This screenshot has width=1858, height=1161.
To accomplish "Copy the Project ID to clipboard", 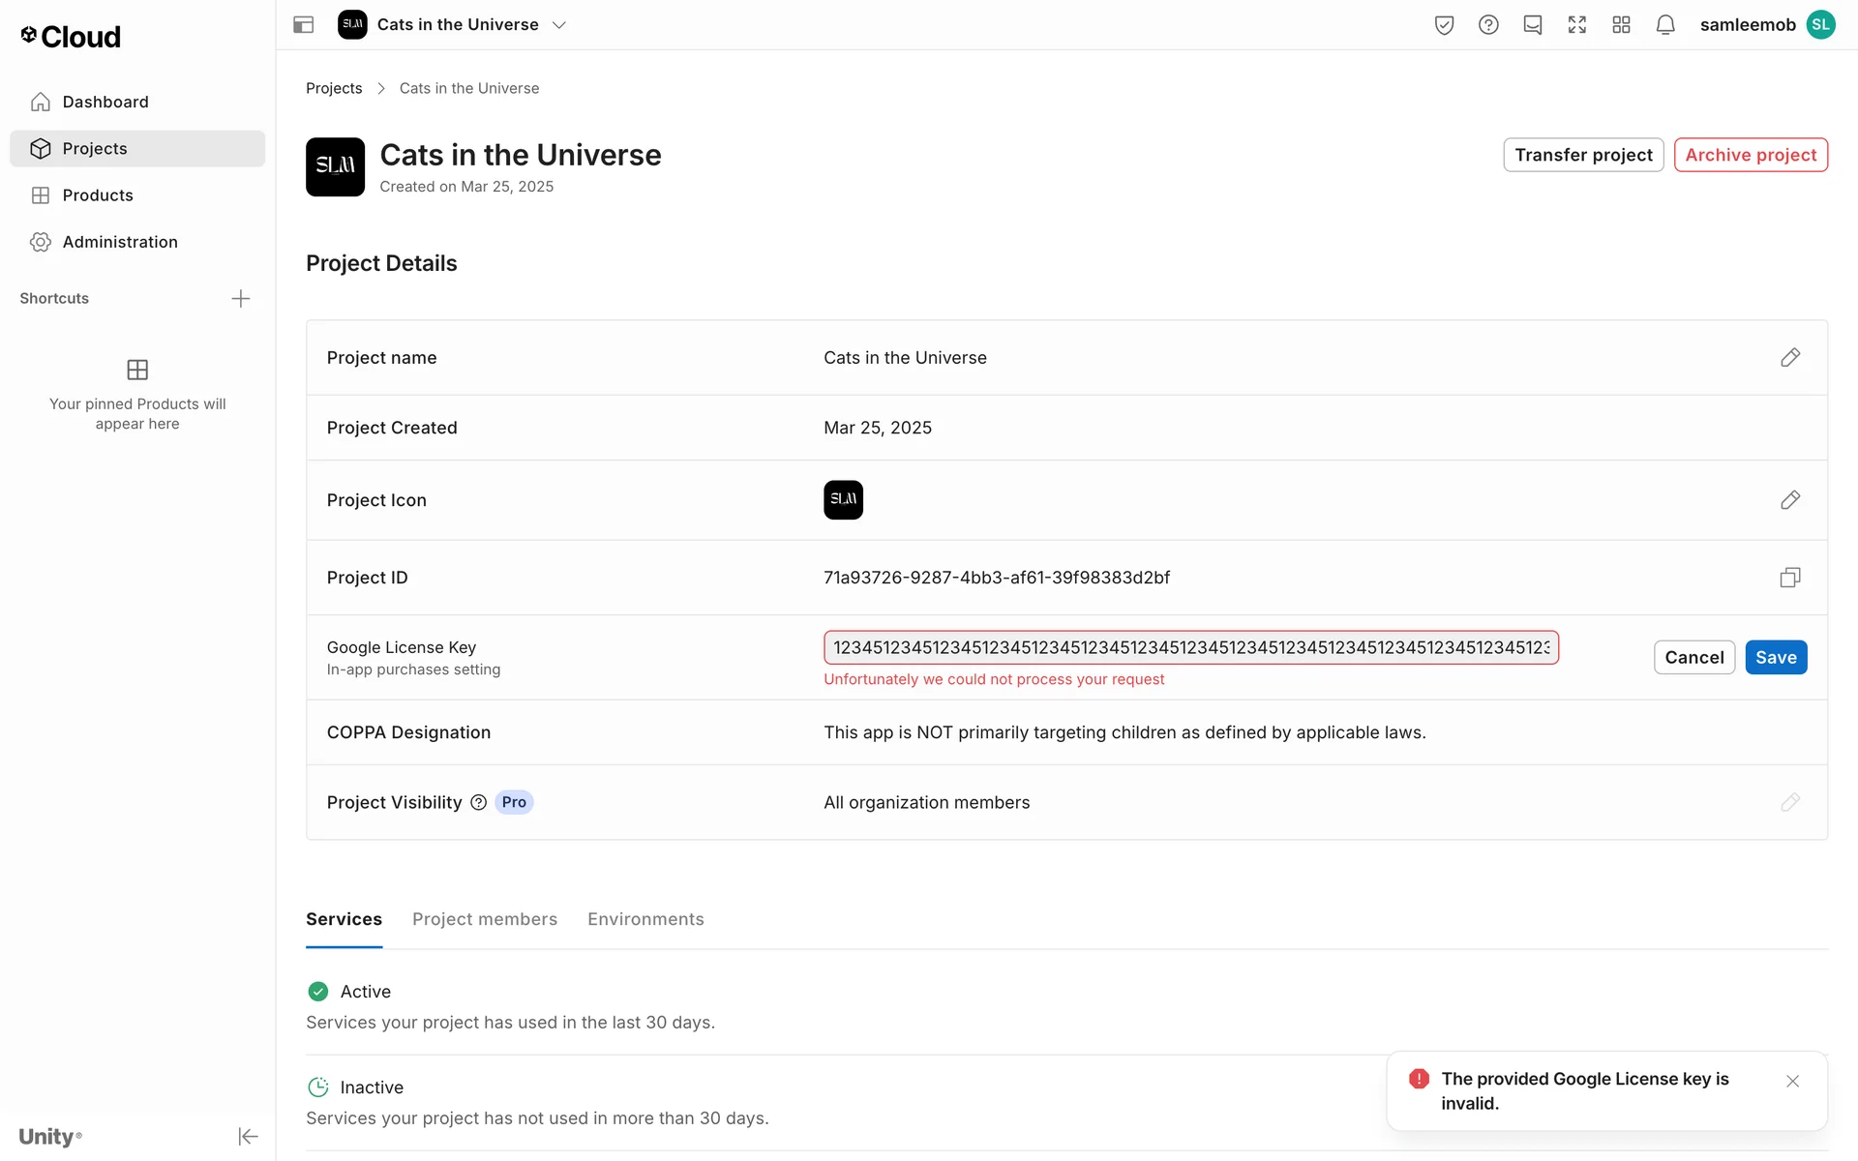I will [1789, 578].
